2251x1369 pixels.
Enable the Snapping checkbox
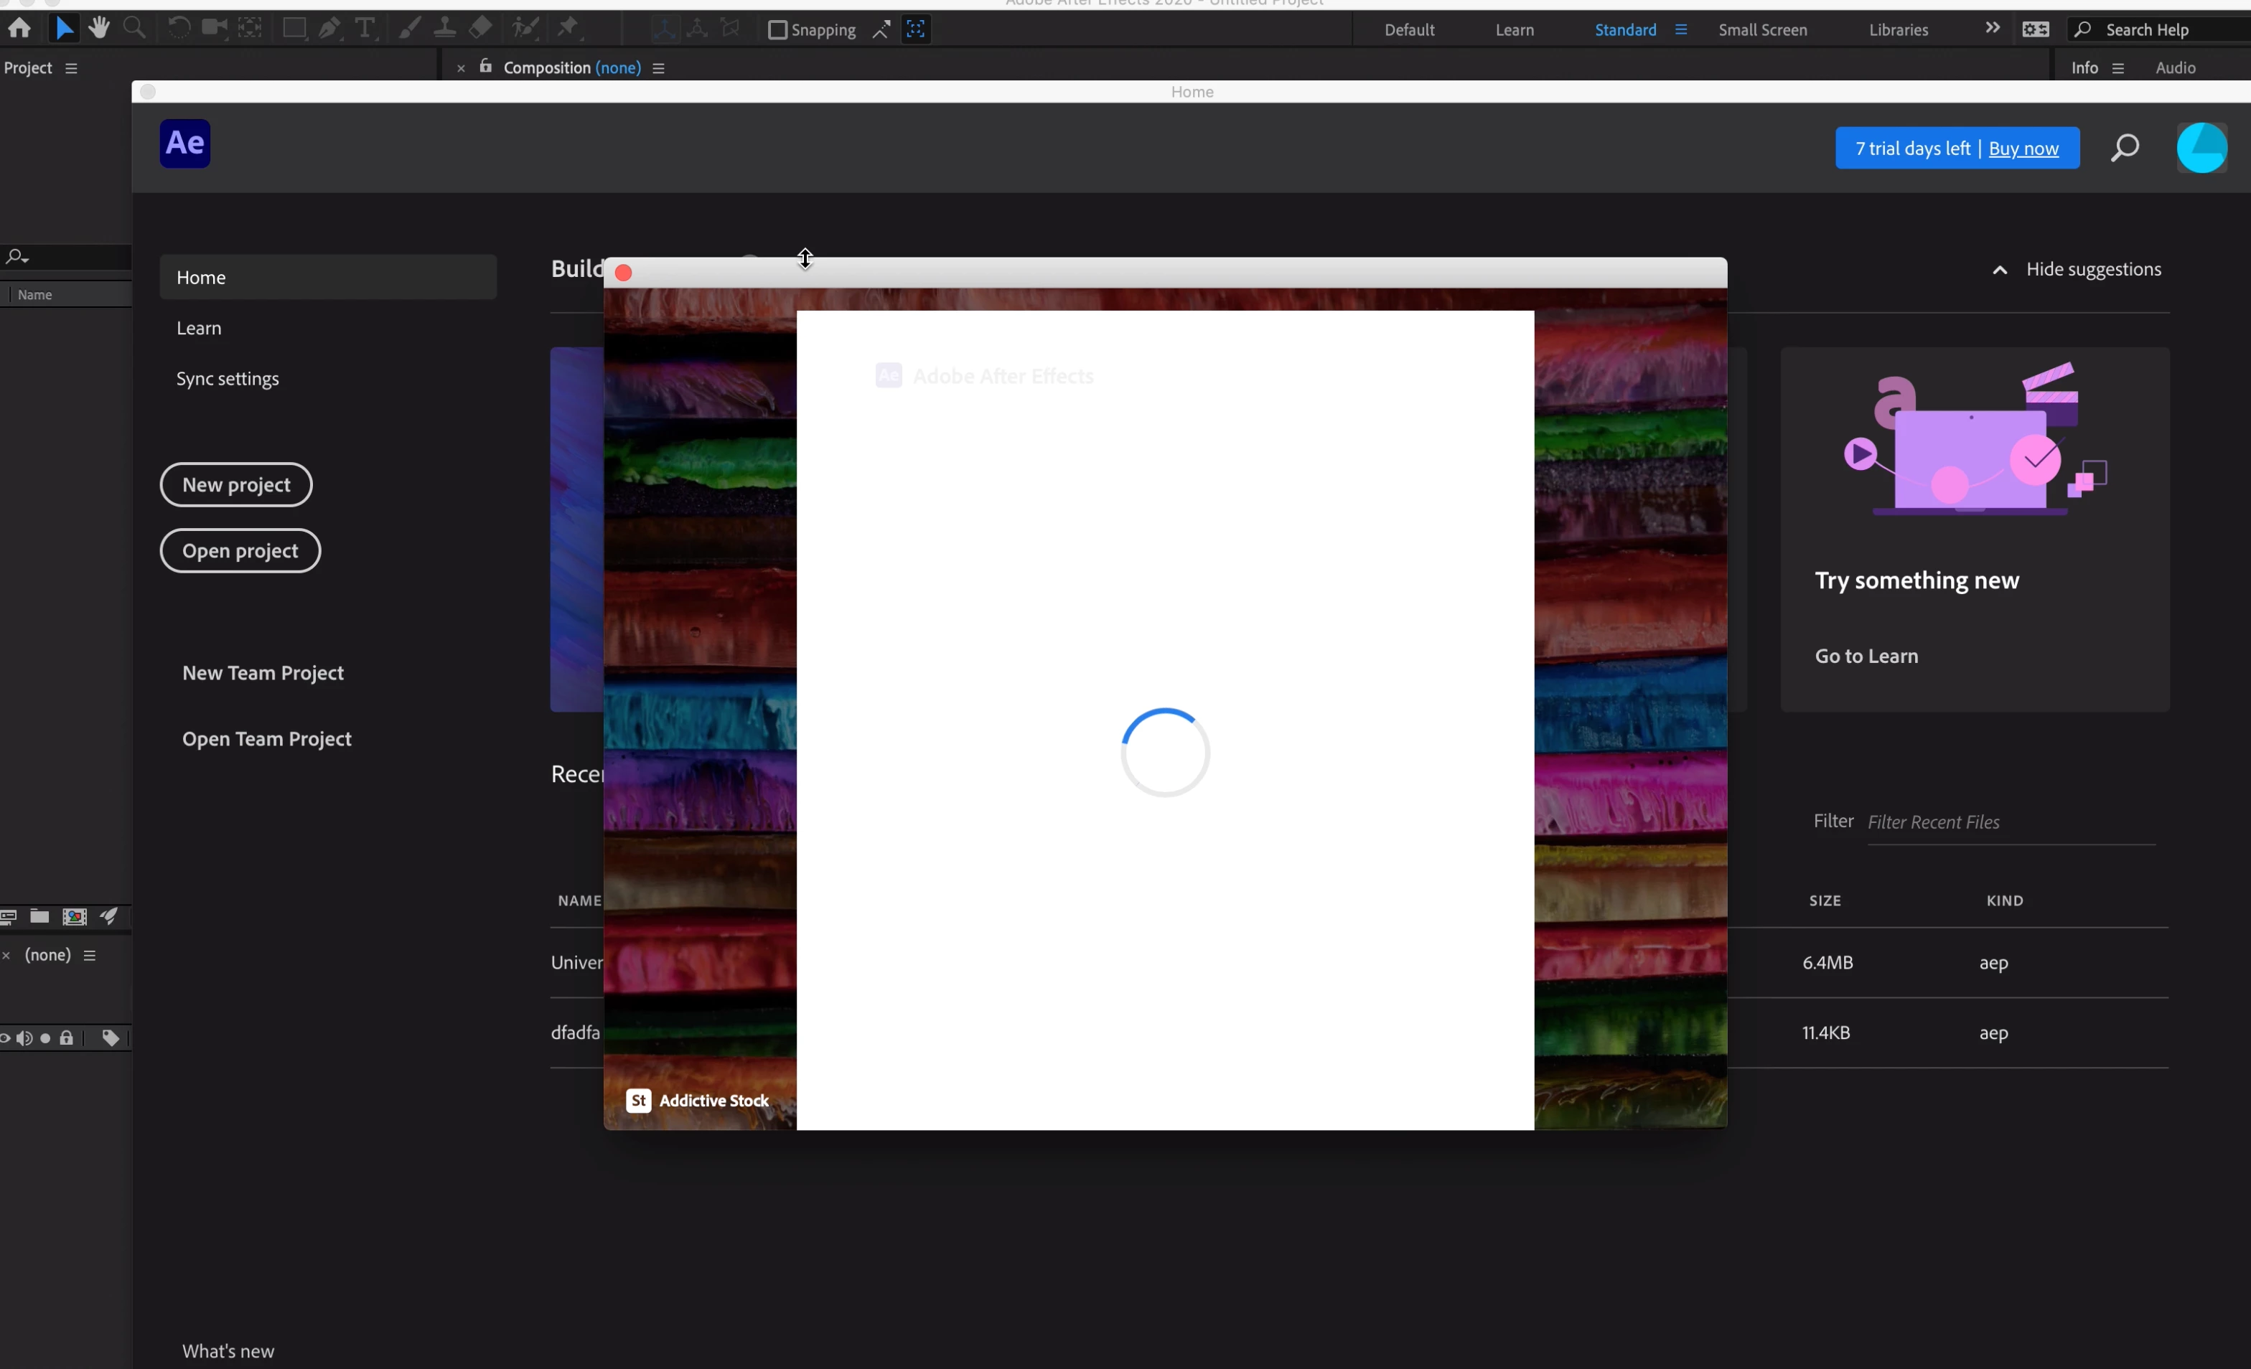[x=777, y=30]
